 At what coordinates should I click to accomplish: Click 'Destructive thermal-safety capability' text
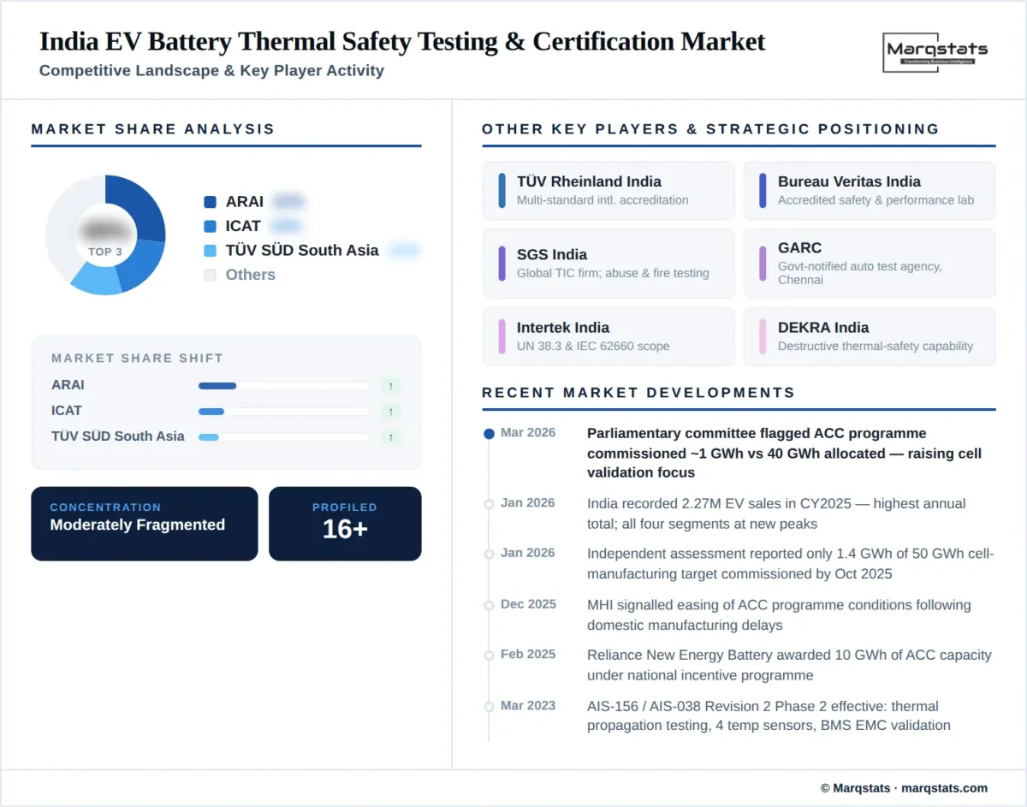tap(876, 347)
